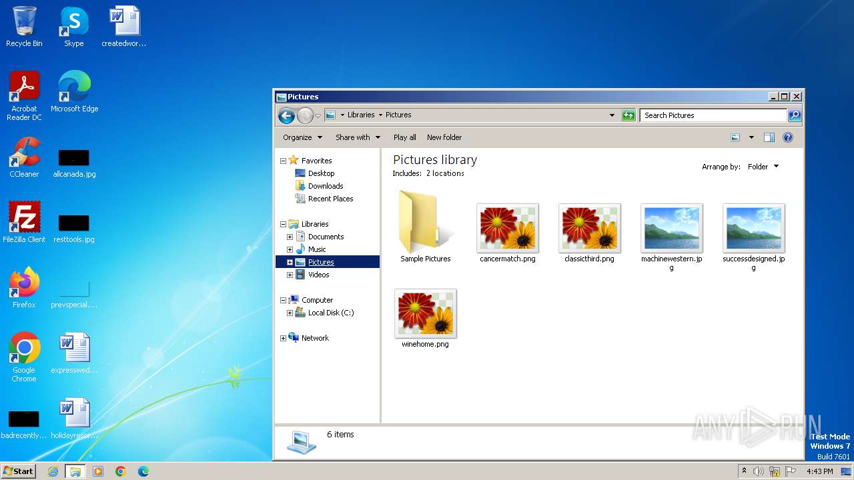This screenshot has width=854, height=480.
Task: Open the recent pages dropdown arrow
Action: pos(318,115)
